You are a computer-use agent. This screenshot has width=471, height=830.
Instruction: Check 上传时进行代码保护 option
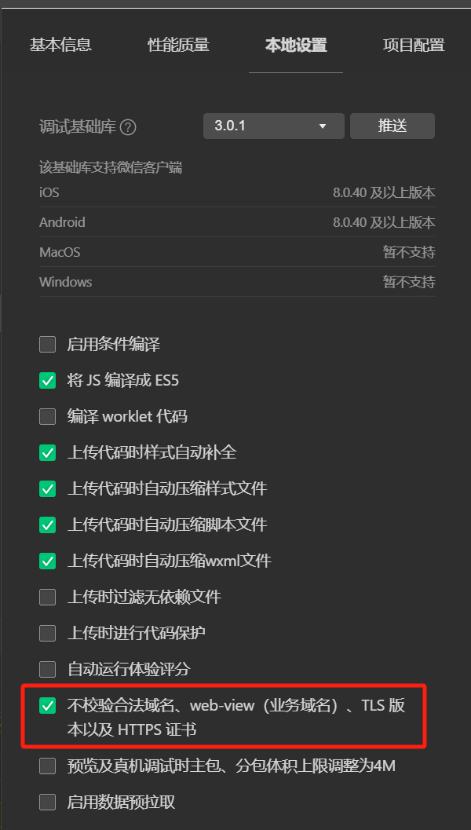48,633
